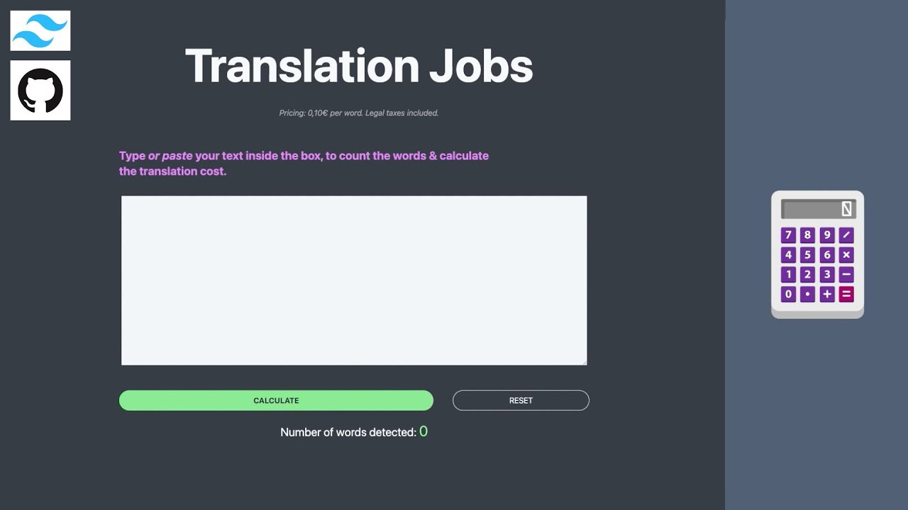Click the textarea resize handle corner
The image size is (908, 510).
pyautogui.click(x=584, y=362)
